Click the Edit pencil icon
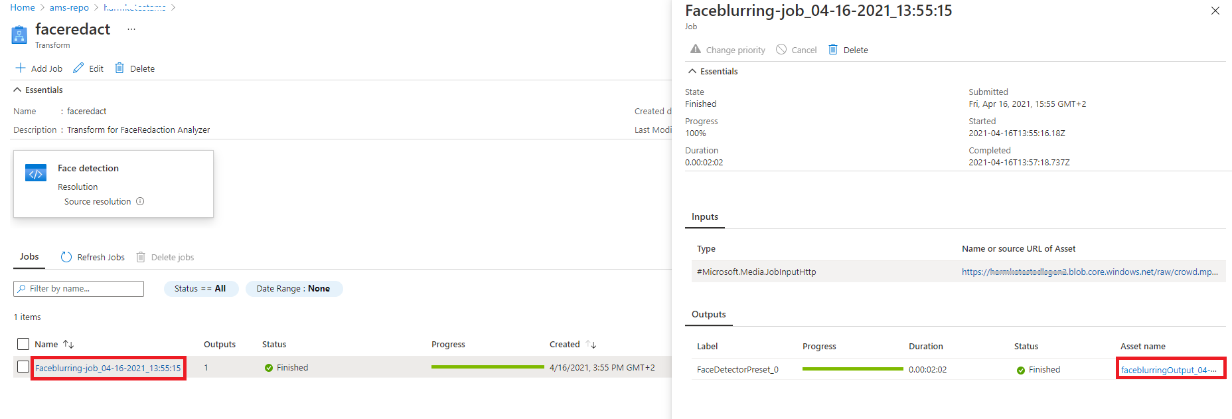The image size is (1232, 419). tap(78, 68)
